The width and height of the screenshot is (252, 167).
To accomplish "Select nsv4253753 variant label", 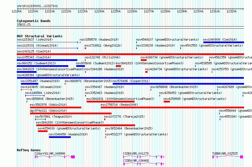I will (x=232, y=69).
